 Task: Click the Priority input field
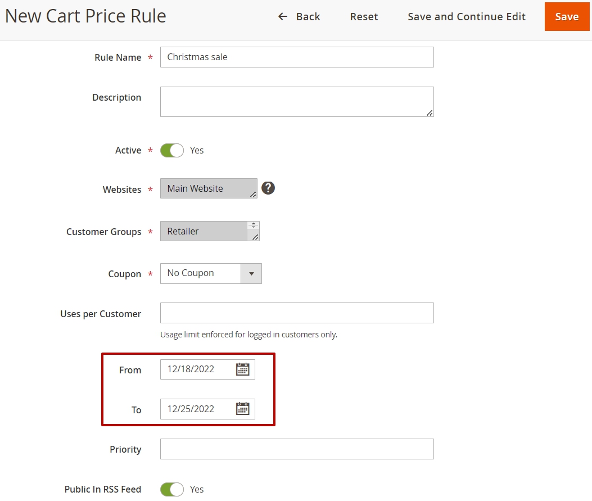click(x=297, y=449)
